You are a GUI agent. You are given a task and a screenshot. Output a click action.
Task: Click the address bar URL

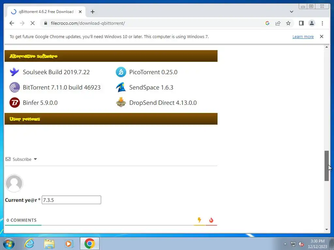click(x=88, y=23)
